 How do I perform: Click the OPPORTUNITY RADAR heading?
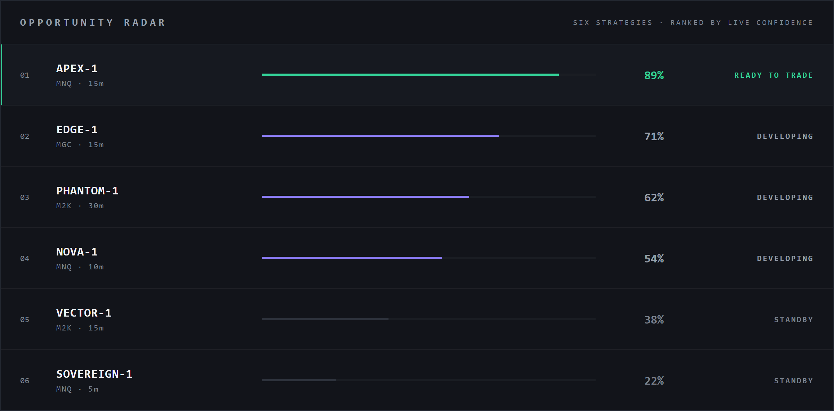click(x=93, y=23)
